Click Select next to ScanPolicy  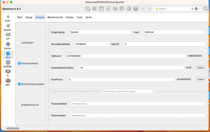(x=201, y=79)
